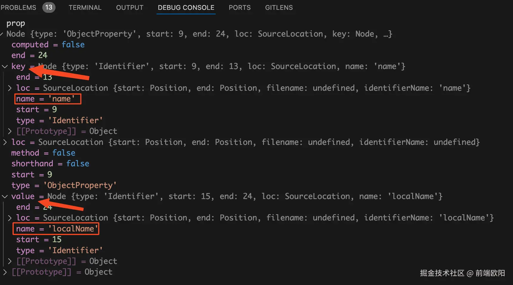Open the GITLENS tab
This screenshot has height=285, width=513.
[x=279, y=7]
